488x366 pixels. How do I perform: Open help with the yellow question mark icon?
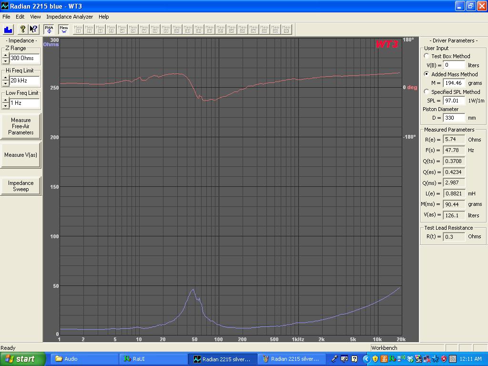point(22,30)
